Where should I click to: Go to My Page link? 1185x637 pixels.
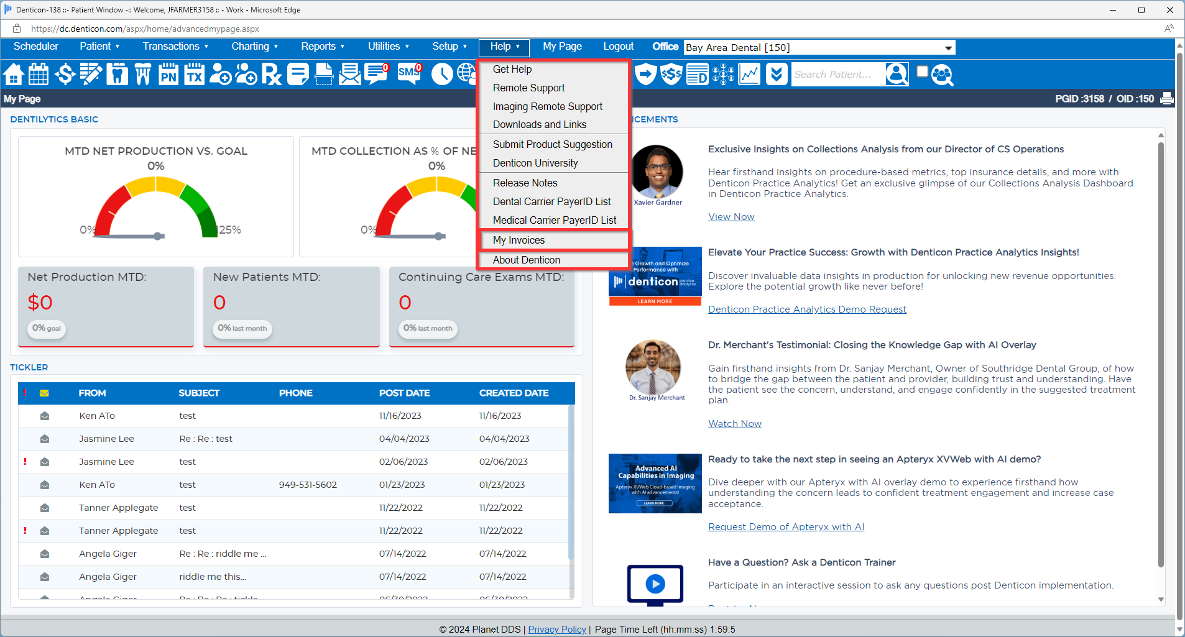[562, 47]
